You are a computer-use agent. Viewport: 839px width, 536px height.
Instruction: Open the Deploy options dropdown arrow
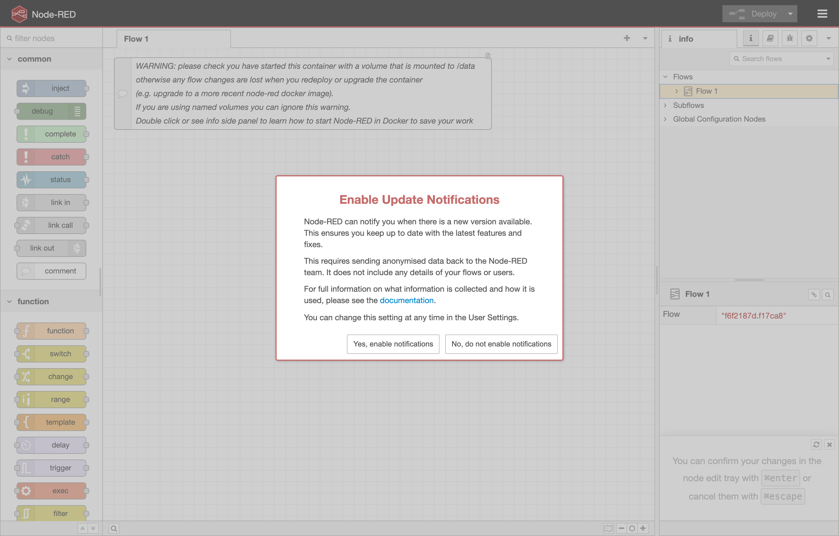tap(790, 14)
